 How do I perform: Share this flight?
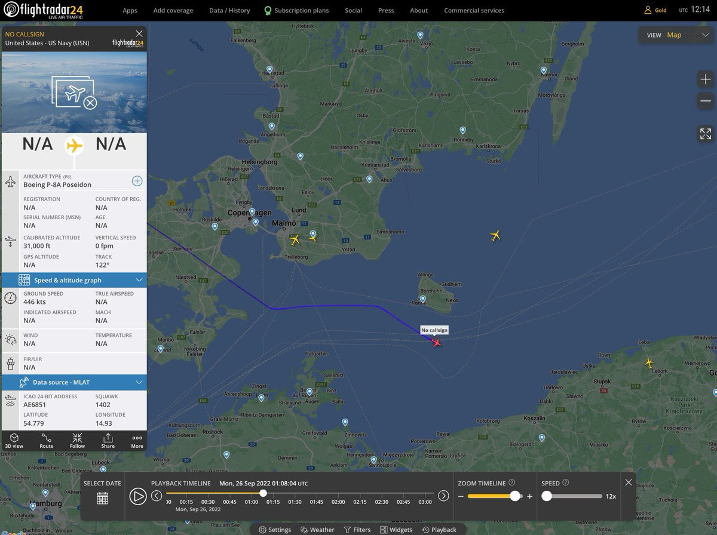click(x=108, y=441)
